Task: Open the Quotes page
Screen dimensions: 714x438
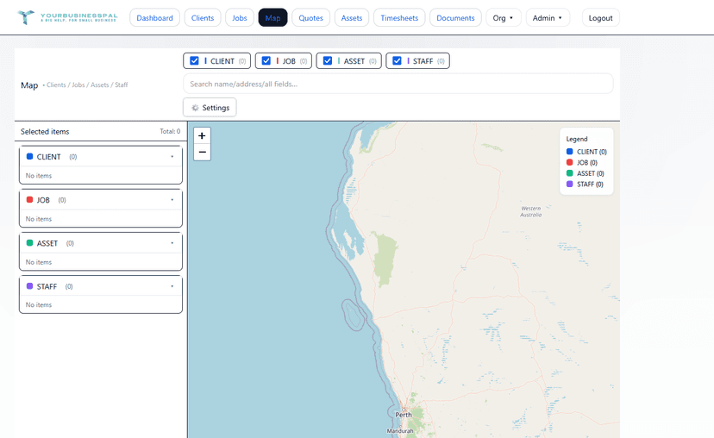Action: tap(311, 18)
